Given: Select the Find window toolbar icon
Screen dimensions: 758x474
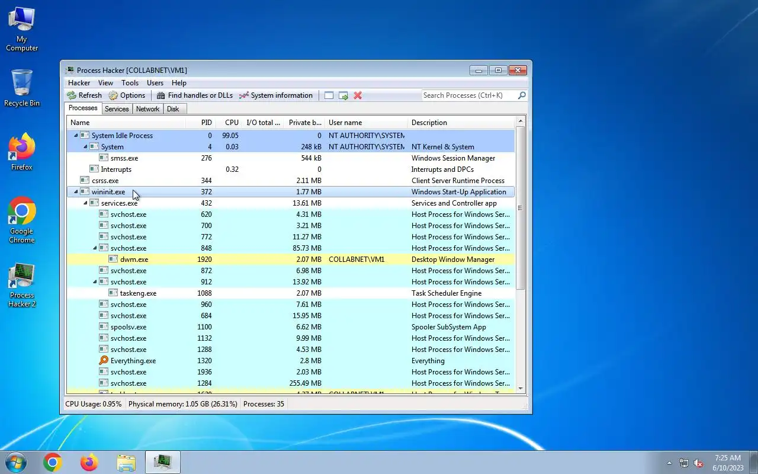Looking at the screenshot, I should coord(329,95).
